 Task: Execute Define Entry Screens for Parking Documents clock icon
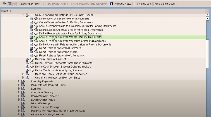point(36,19)
